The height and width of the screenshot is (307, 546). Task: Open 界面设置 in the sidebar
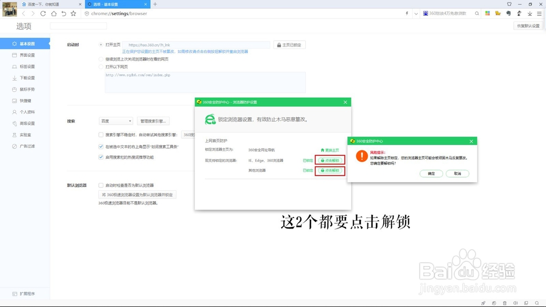[25, 55]
